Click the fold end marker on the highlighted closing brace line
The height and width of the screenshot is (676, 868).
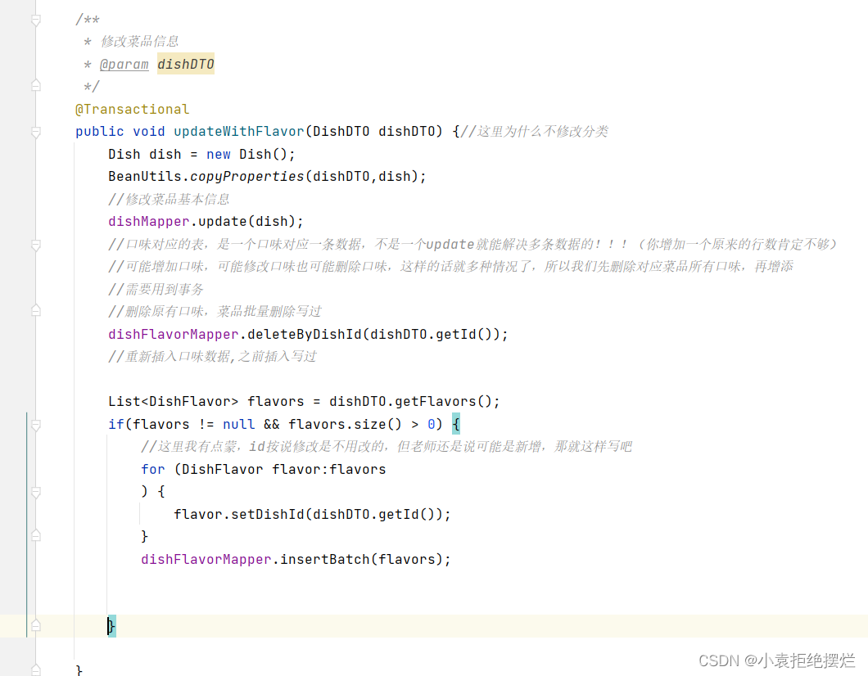pos(36,625)
